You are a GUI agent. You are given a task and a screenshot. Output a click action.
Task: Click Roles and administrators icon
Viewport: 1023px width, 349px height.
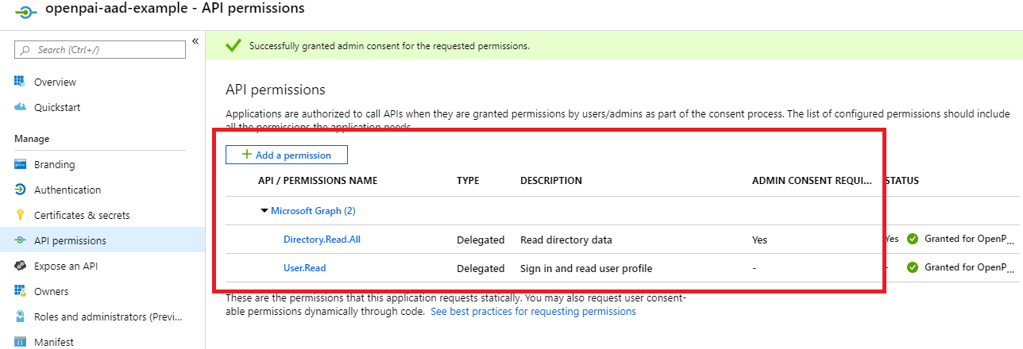(21, 316)
